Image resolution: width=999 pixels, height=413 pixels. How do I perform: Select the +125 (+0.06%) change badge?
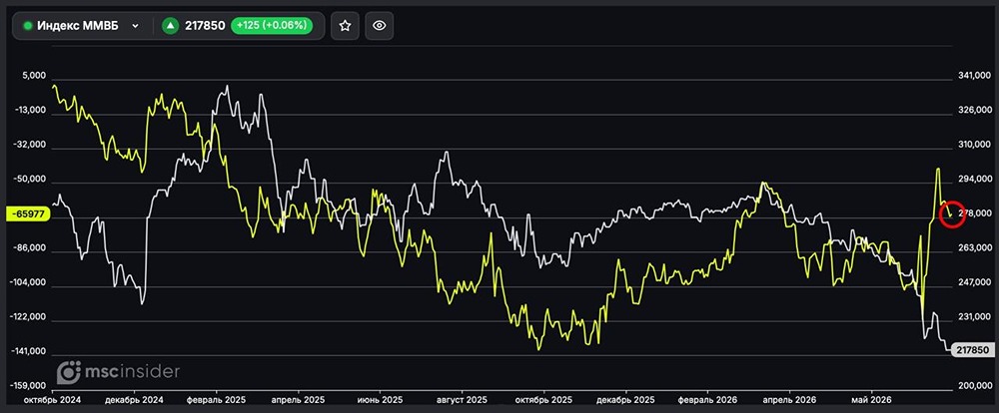coord(272,26)
